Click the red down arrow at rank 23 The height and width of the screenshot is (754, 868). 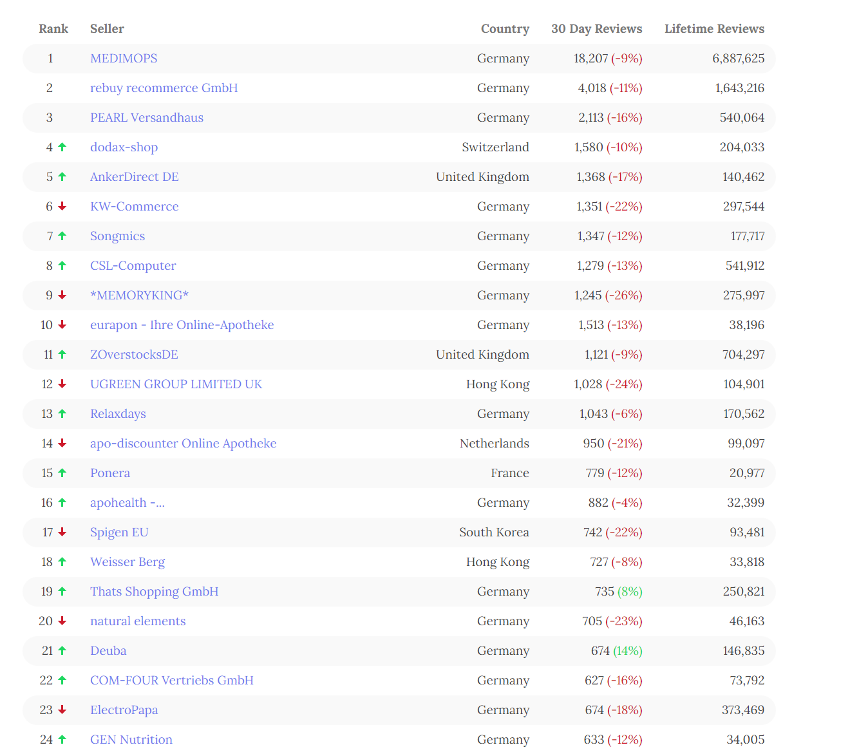tap(62, 710)
